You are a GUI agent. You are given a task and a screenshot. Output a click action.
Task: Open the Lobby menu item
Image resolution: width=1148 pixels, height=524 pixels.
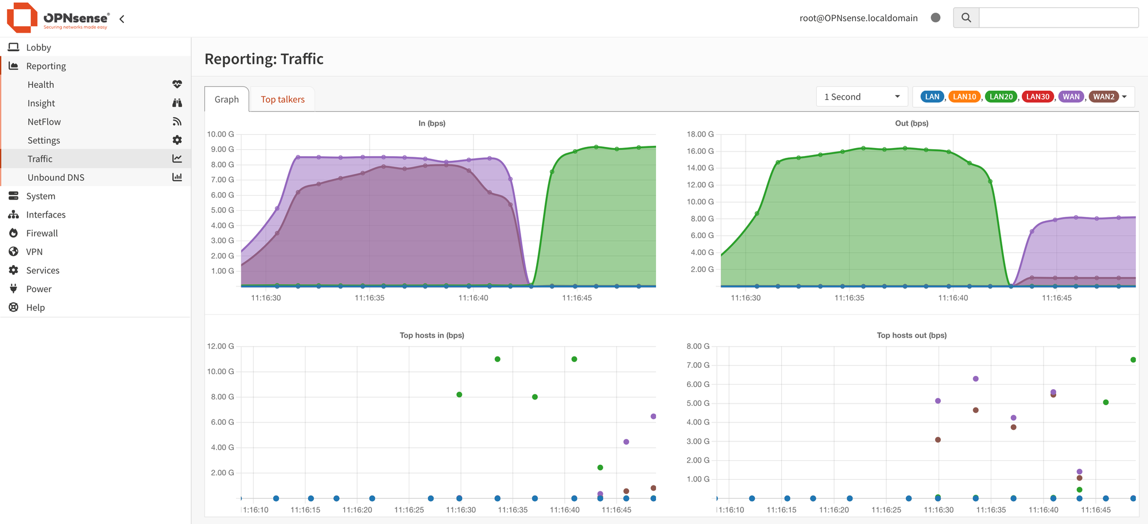coord(38,47)
